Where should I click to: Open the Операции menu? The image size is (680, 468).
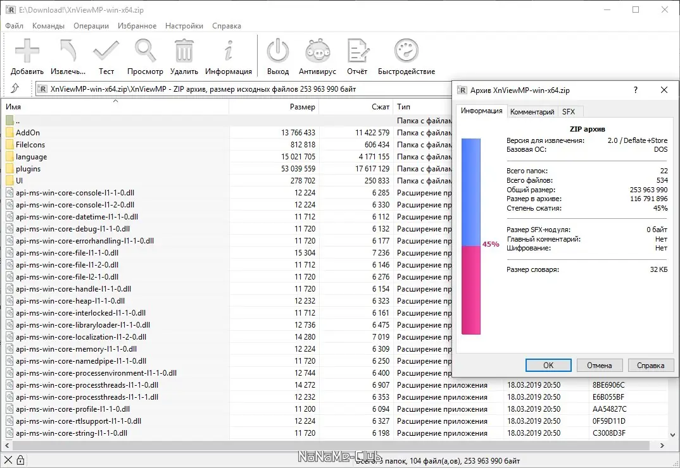coord(91,25)
